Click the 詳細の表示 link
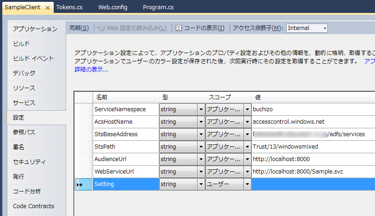 (91, 70)
